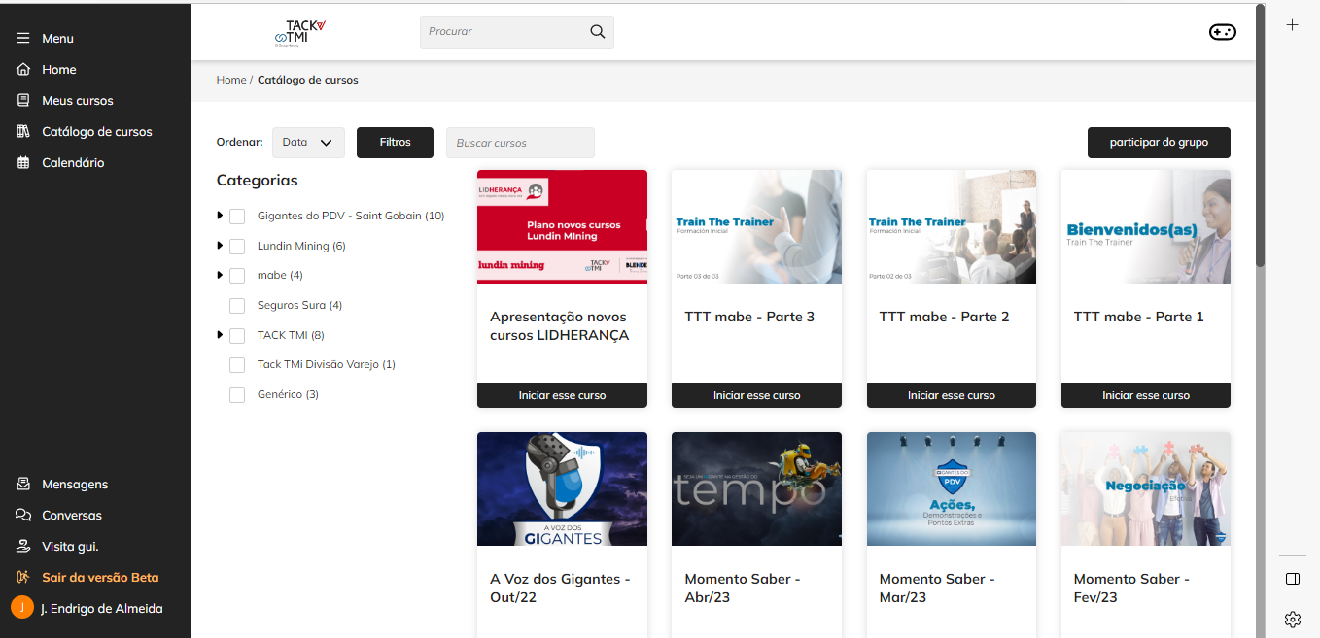Enable the Genérico category filter
The width and height of the screenshot is (1320, 638).
pyautogui.click(x=237, y=394)
